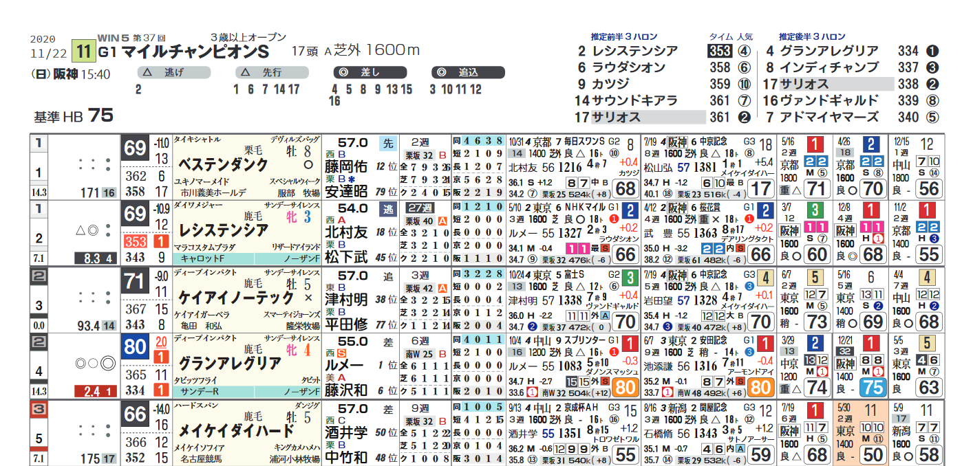Click the 66 HB badge for メイケイダイハード
973x466 pixels.
[136, 414]
